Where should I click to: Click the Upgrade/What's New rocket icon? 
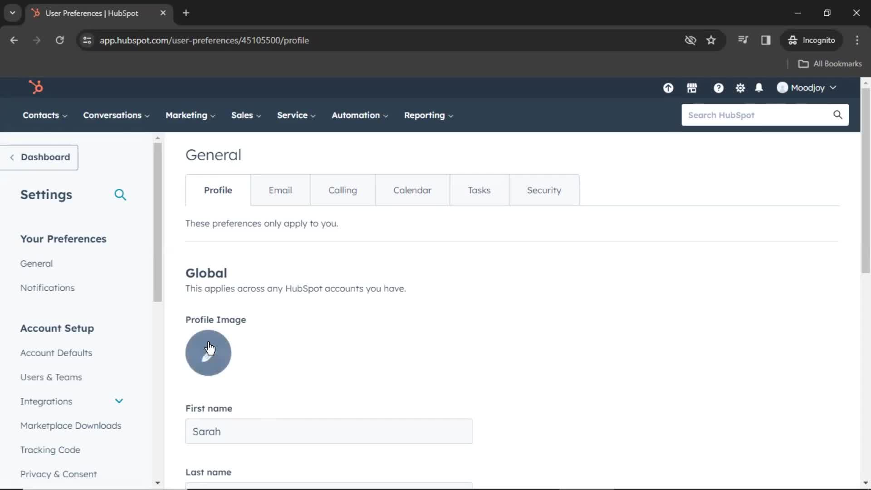coord(668,88)
